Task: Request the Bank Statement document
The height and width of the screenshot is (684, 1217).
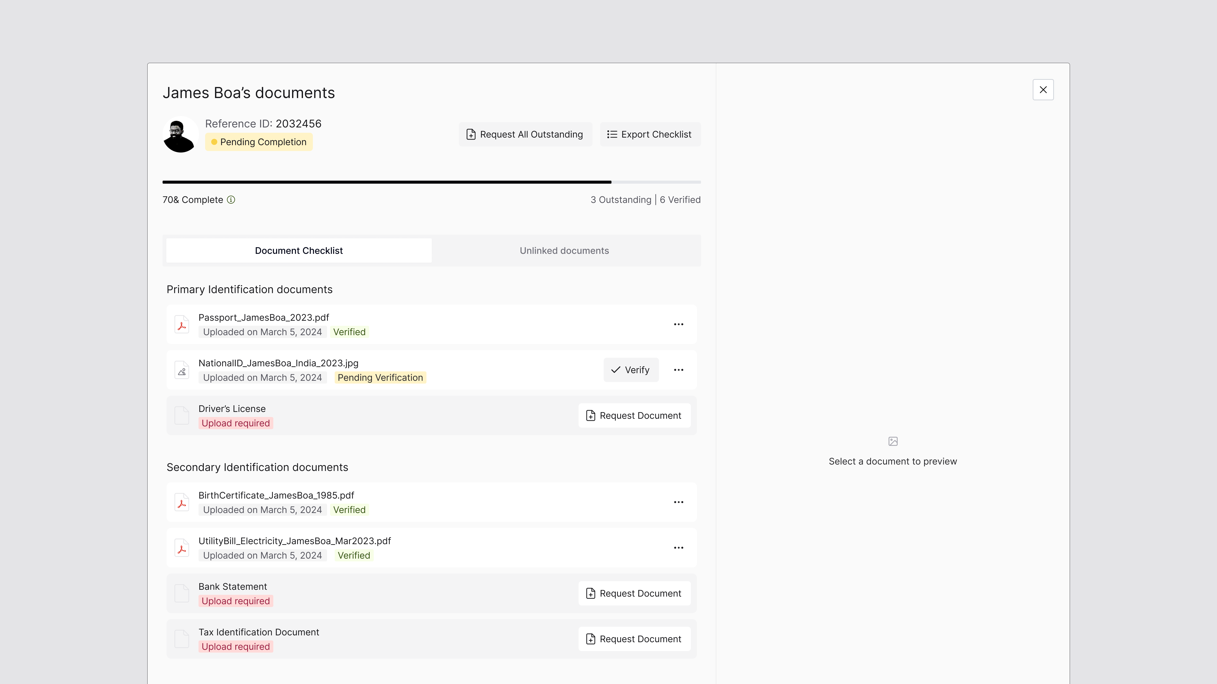Action: pyautogui.click(x=634, y=593)
